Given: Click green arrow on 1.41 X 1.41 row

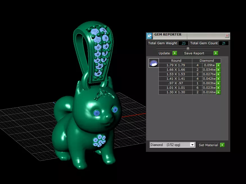Looking at the screenshot, I should click(218, 79).
